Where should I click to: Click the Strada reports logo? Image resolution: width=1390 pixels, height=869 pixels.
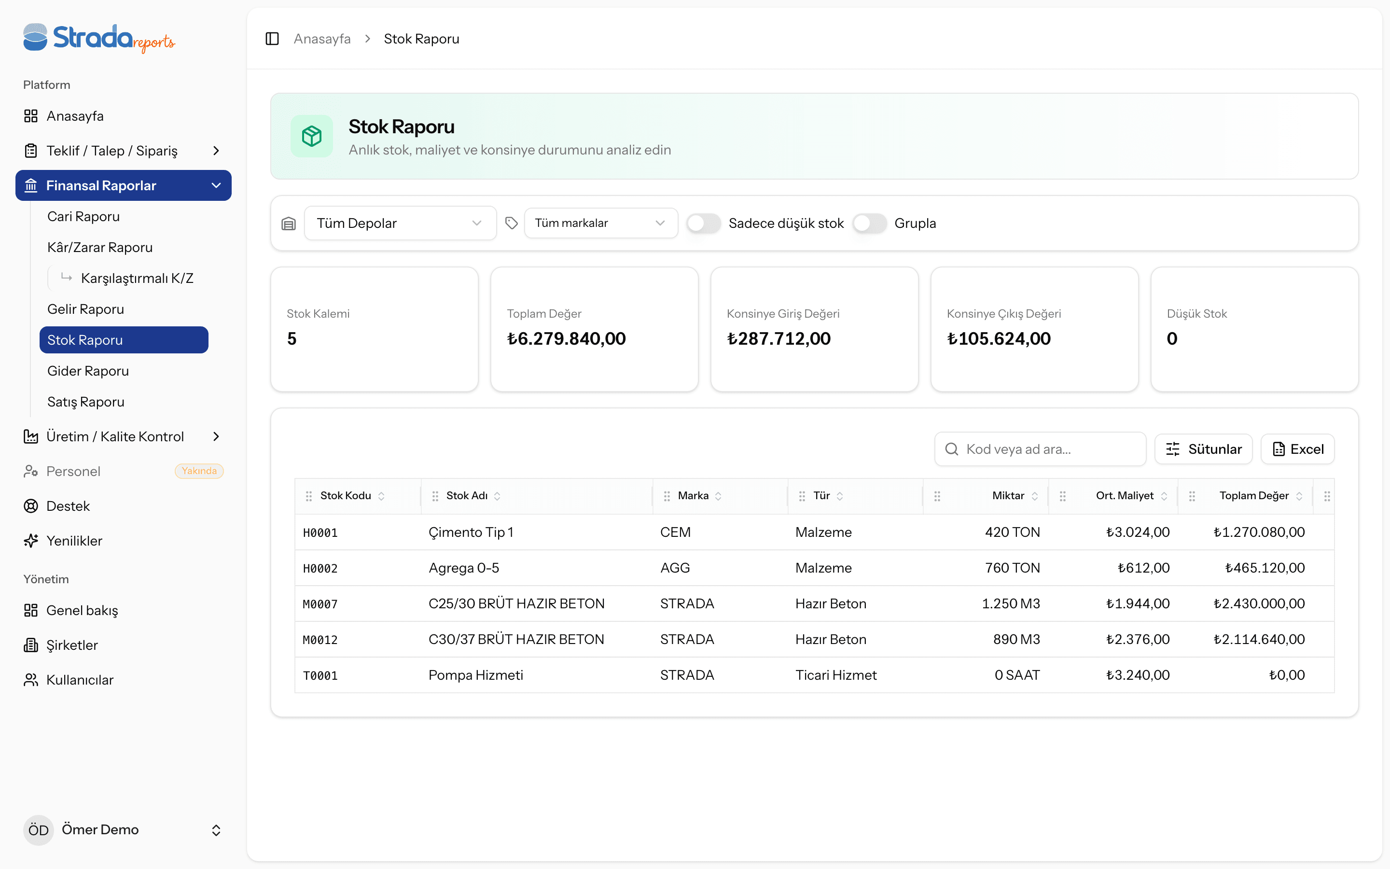tap(99, 38)
